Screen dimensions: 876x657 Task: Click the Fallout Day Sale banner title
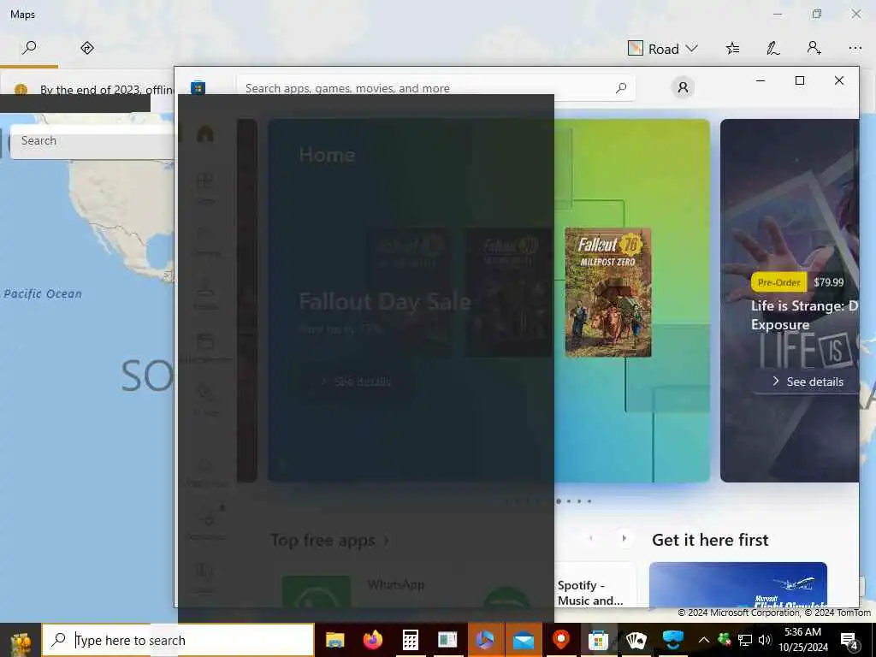tap(385, 302)
